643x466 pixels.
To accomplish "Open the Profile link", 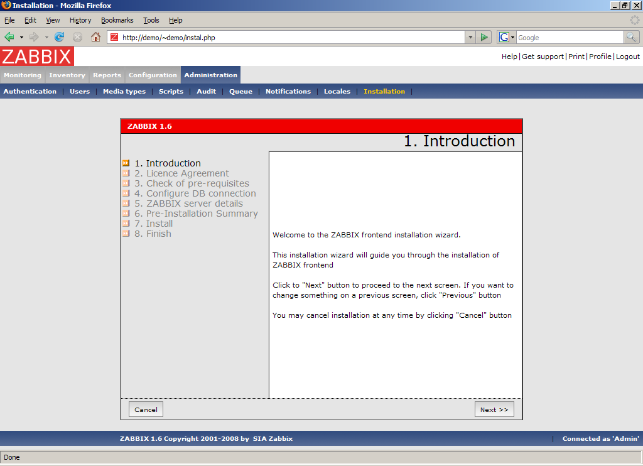I will 600,57.
